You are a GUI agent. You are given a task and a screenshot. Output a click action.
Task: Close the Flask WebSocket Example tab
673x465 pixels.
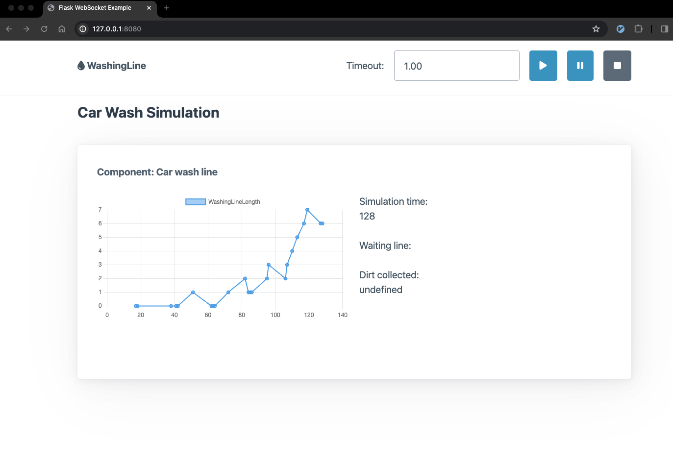149,8
